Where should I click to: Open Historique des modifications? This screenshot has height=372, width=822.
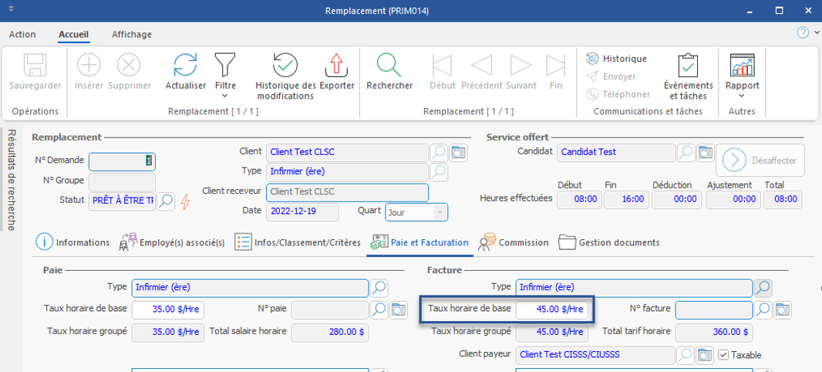coord(285,66)
